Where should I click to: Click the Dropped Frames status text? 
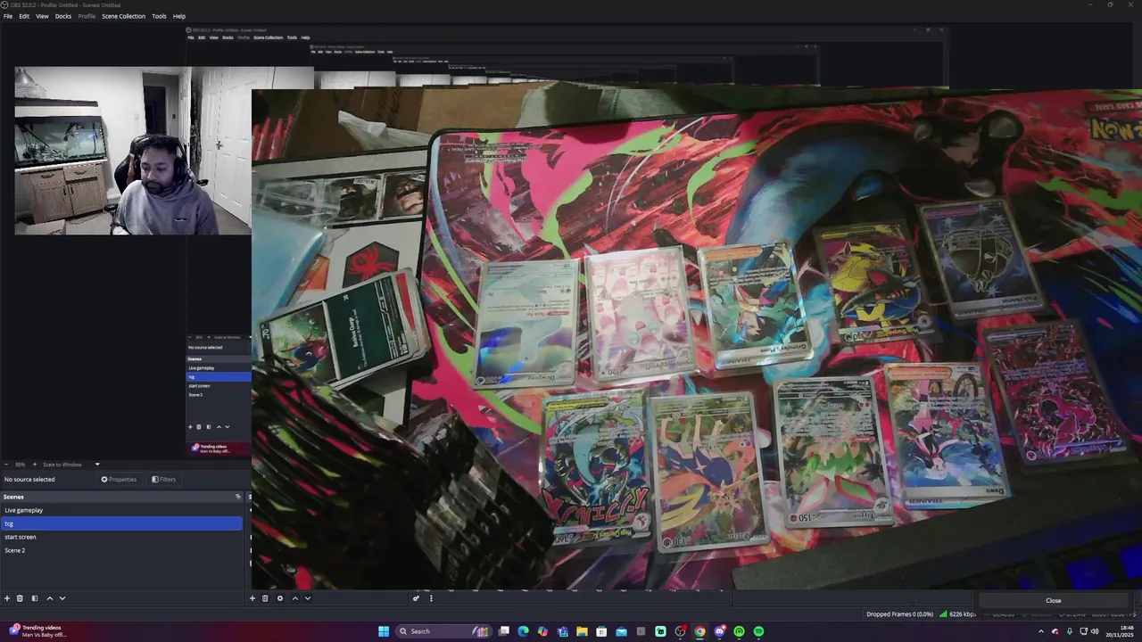point(899,614)
